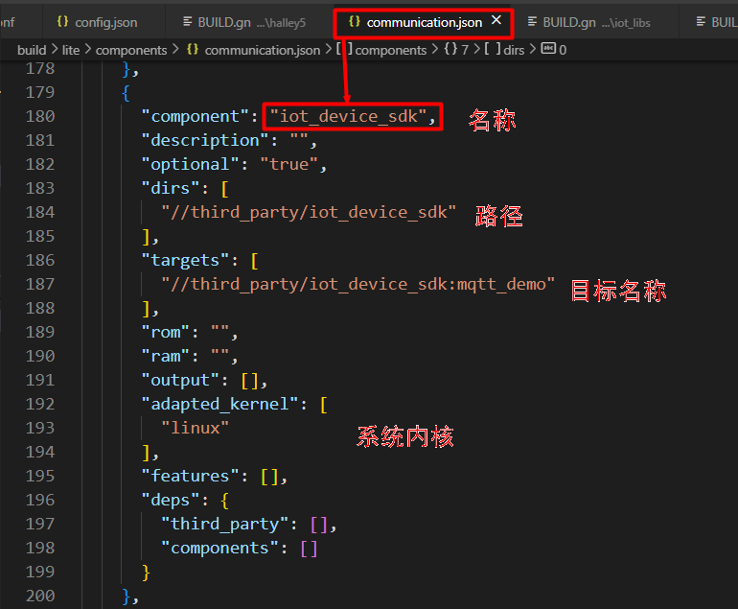Click the JSON icon beside communication.json in breadcrumbs

[x=192, y=50]
